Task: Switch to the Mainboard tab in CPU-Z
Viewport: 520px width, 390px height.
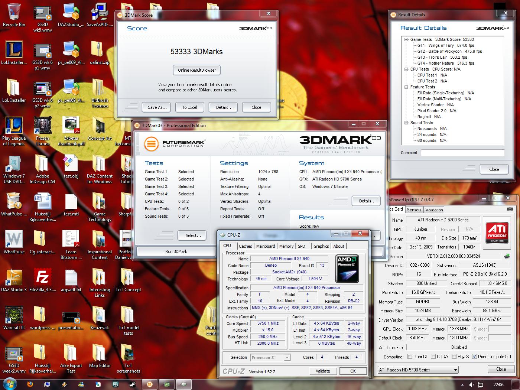Action: [266, 246]
